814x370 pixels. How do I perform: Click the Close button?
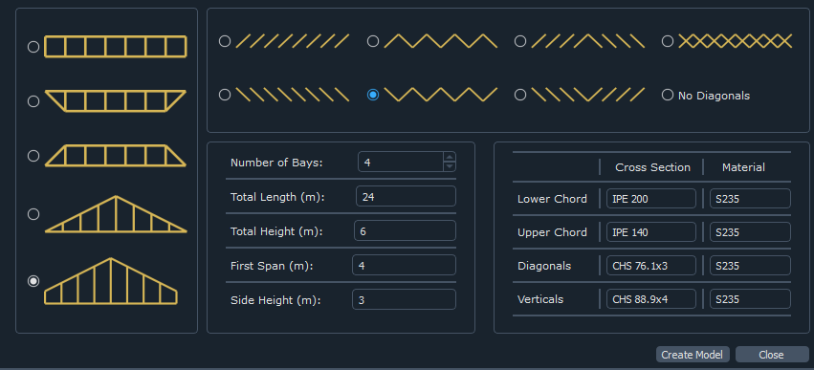coord(772,355)
